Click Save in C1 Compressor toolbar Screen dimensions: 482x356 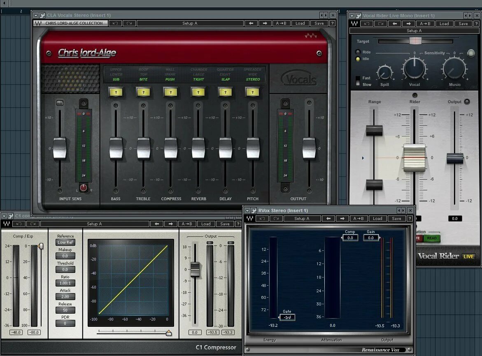pos(225,224)
